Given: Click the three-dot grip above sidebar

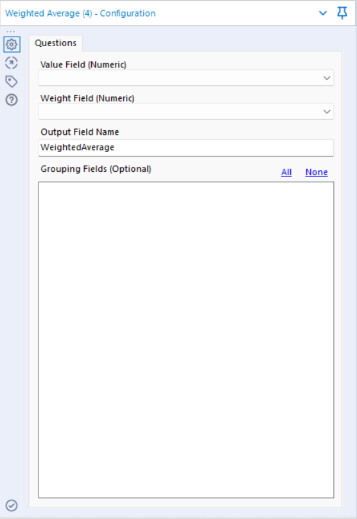Looking at the screenshot, I should 11,31.
